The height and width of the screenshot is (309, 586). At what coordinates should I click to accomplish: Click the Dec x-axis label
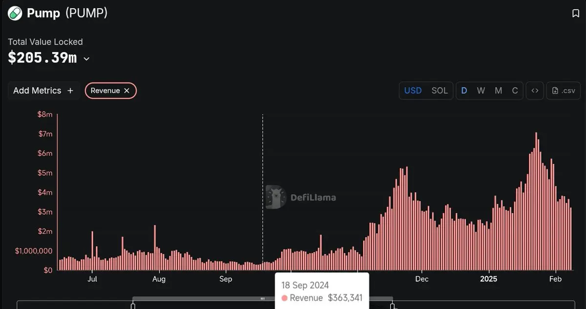pyautogui.click(x=422, y=279)
